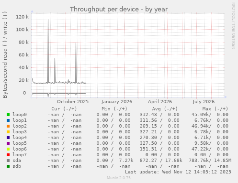
Task: Click the '80 k' y-axis label
Action: (23, 42)
